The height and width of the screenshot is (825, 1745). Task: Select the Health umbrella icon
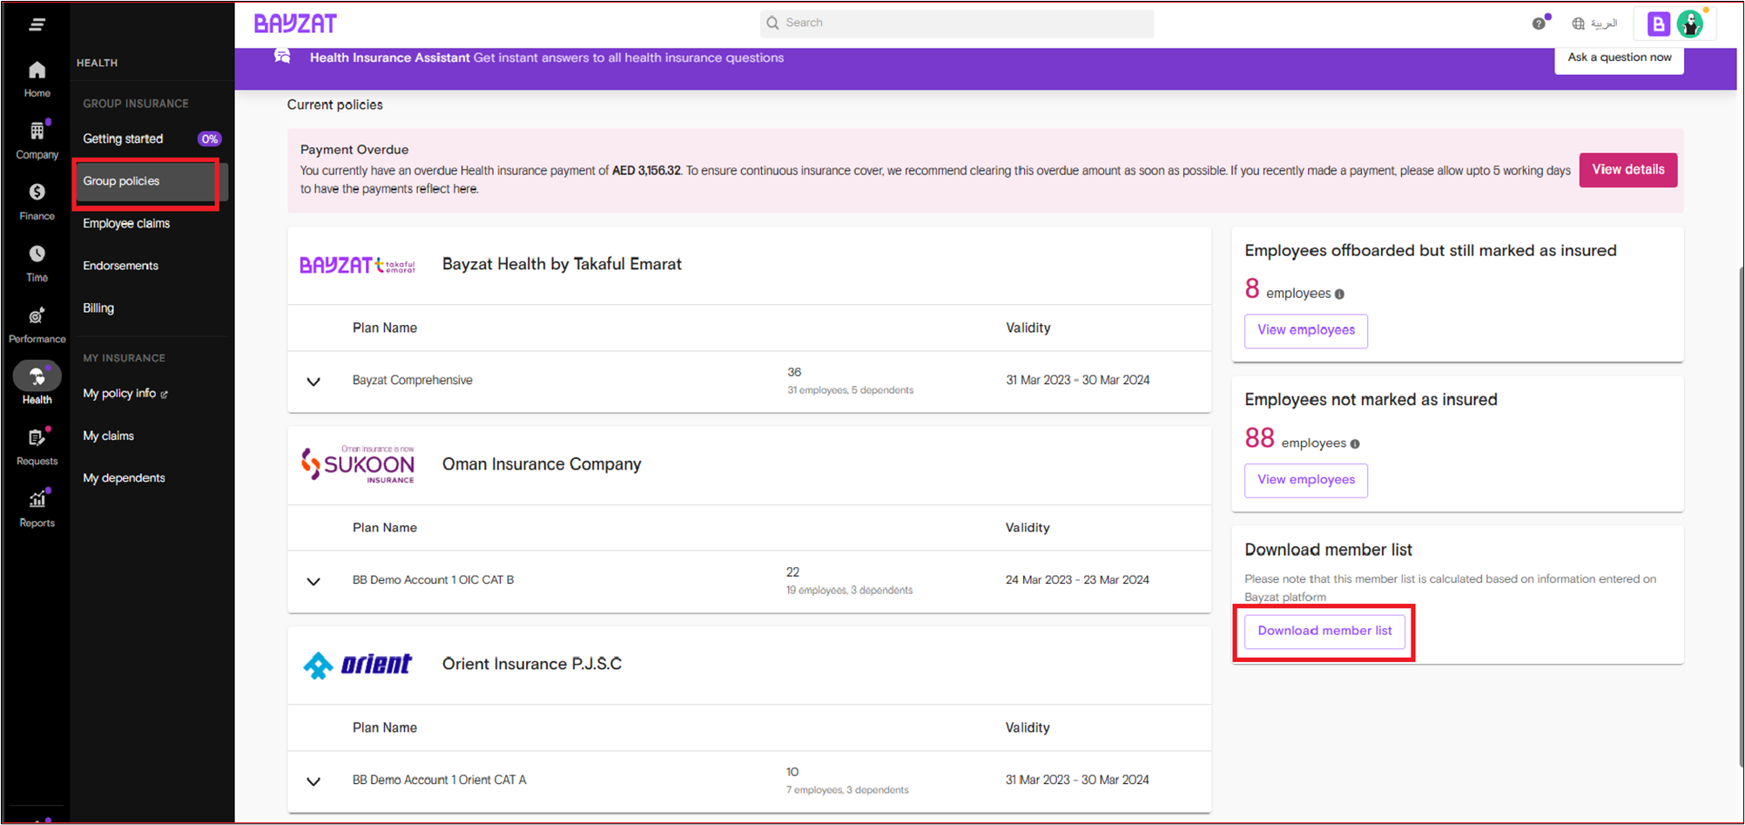coord(37,376)
